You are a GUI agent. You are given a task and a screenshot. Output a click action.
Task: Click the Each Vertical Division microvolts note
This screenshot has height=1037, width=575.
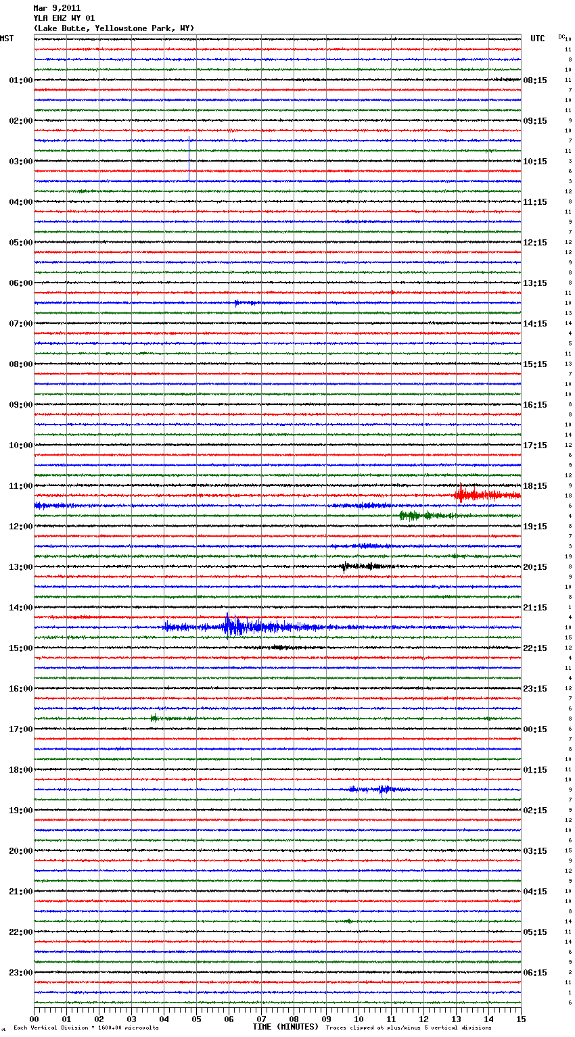86,1028
